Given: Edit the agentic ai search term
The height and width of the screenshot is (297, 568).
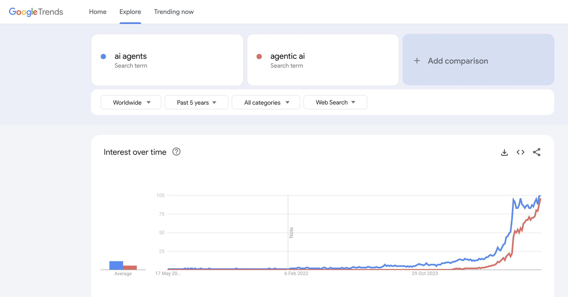Looking at the screenshot, I should pos(323,60).
